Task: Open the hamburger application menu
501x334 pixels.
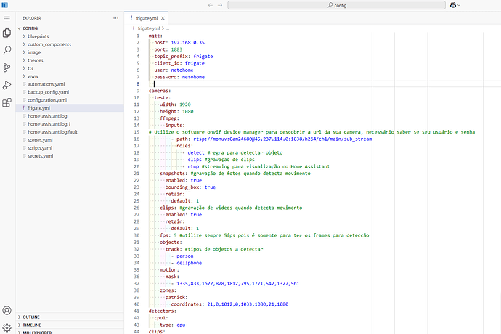Action: tap(7, 19)
